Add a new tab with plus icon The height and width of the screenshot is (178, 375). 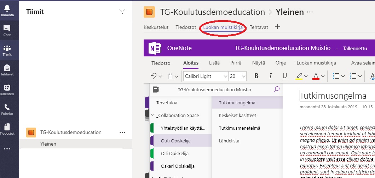pos(278,27)
